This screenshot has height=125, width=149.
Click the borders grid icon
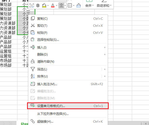click(70, 5)
